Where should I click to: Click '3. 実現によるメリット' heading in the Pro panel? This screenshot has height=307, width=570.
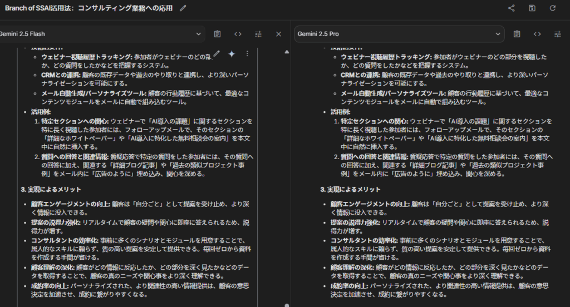tap(350, 189)
